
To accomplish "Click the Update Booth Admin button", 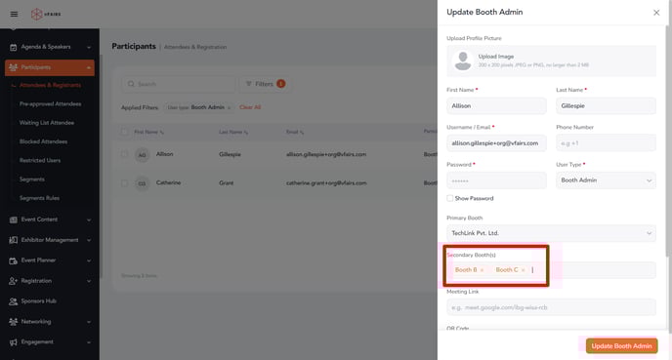I will (x=621, y=346).
